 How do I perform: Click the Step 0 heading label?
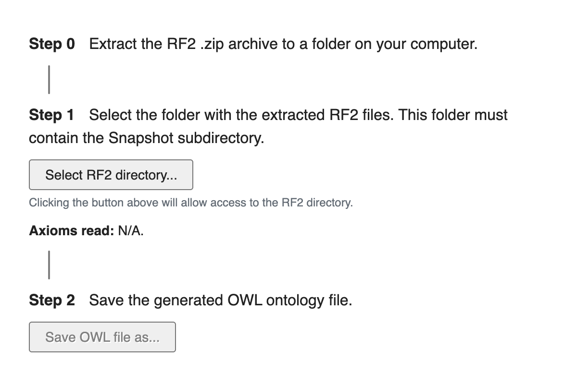coord(52,44)
